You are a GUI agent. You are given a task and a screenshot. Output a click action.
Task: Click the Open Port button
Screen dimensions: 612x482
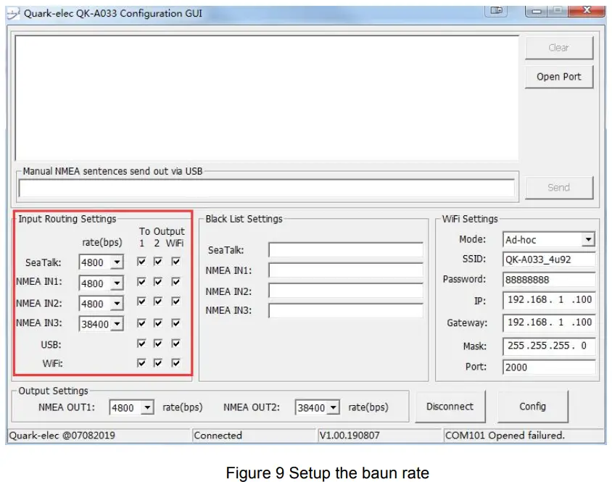tap(558, 76)
